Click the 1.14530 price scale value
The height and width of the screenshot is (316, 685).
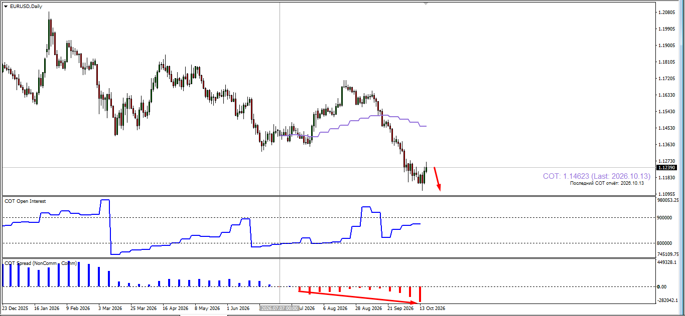(x=667, y=128)
